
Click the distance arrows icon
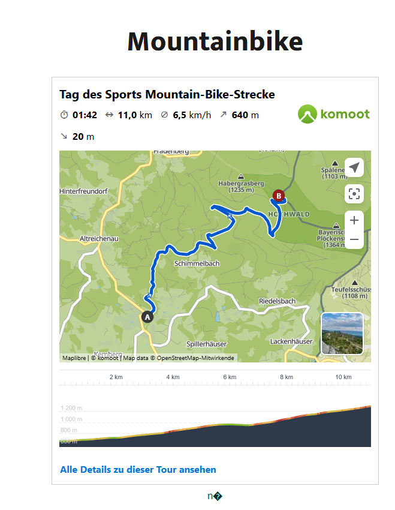pyautogui.click(x=109, y=115)
